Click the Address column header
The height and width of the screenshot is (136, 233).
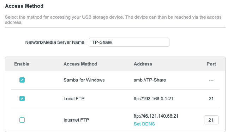click(143, 64)
